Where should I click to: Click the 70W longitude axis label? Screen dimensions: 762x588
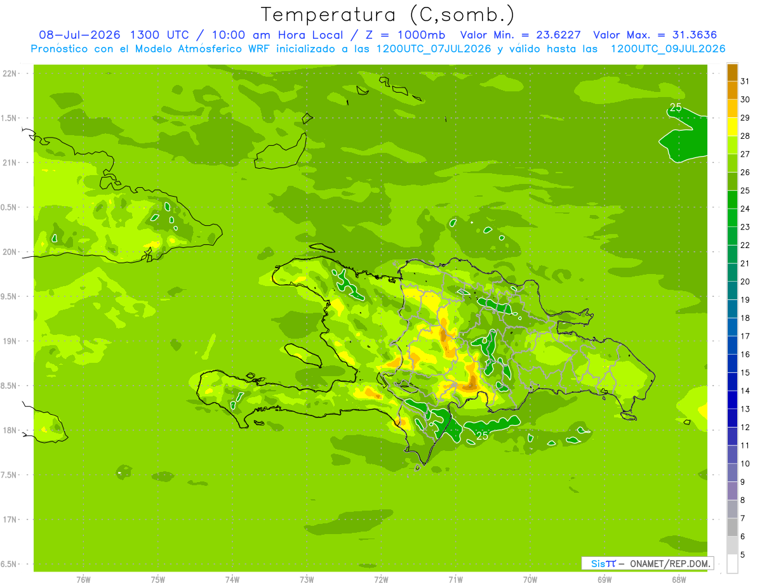pyautogui.click(x=530, y=579)
